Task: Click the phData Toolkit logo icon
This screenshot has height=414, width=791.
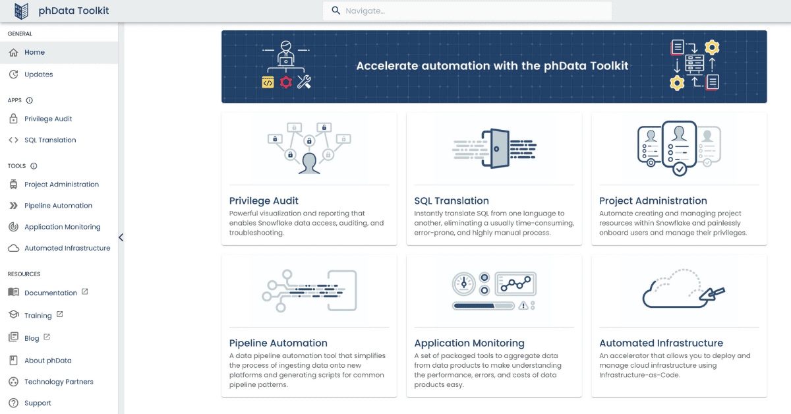Action: click(22, 11)
